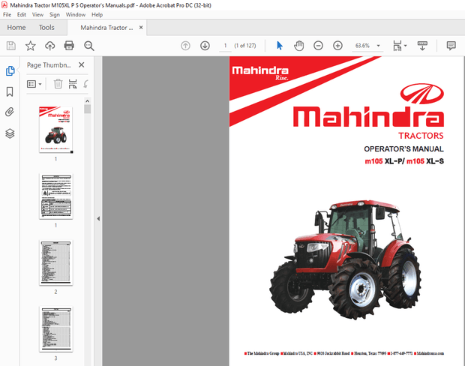This screenshot has width=465, height=366.
Task: Rotate page with curved arrow icon
Action: pyautogui.click(x=86, y=84)
